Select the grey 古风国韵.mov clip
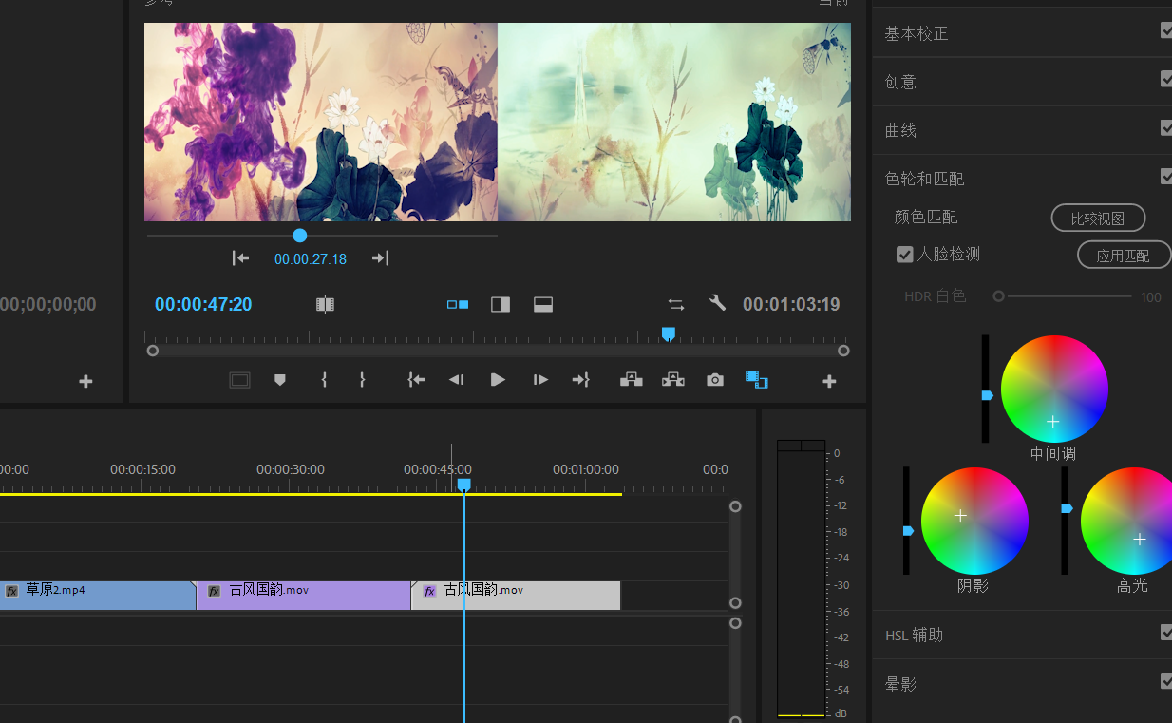 [x=516, y=596]
